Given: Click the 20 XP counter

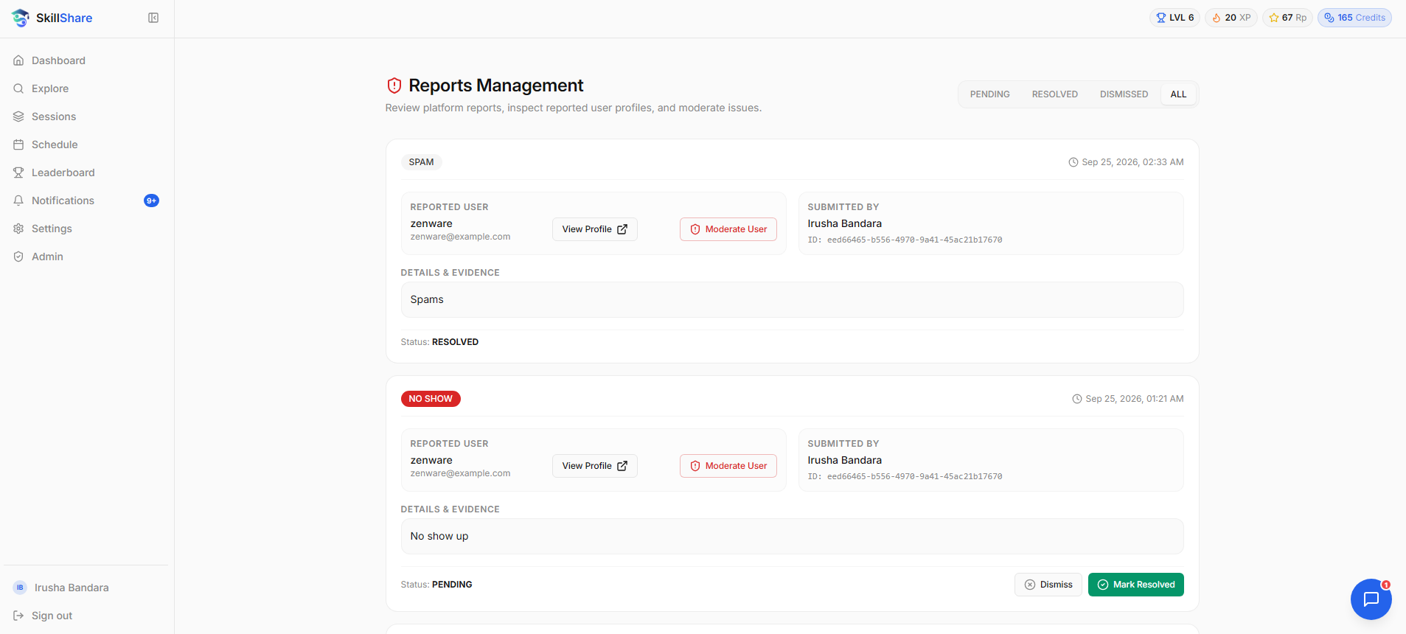Looking at the screenshot, I should click(x=1231, y=18).
